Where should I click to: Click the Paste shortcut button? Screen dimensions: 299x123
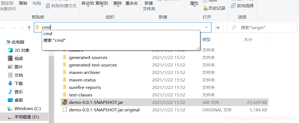(61, 6)
